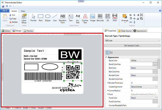Add an RFID tag item
This screenshot has height=110, width=162.
click(115, 18)
